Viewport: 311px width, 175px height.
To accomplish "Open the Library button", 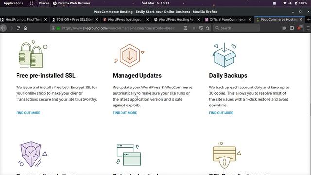I will (x=284, y=28).
